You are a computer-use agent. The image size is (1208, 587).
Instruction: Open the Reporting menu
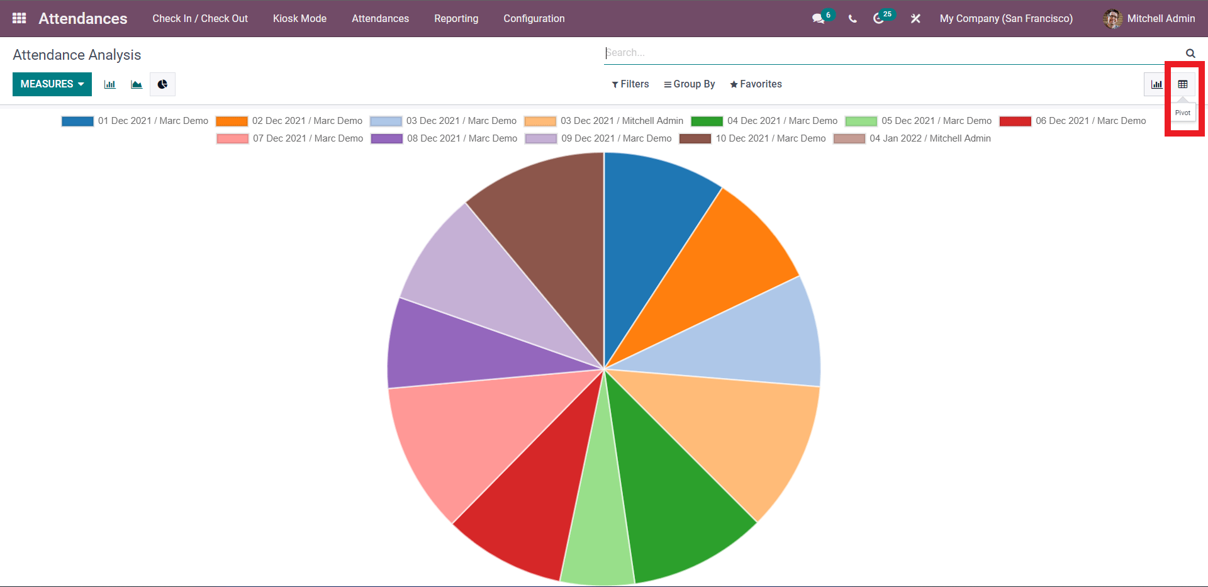point(456,19)
